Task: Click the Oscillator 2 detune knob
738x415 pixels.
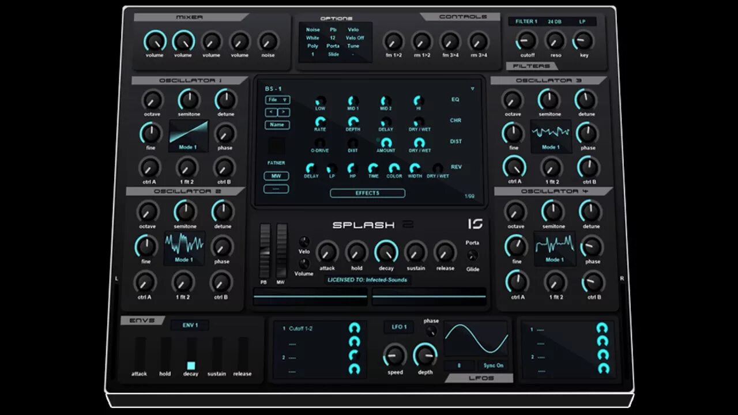Action: point(222,212)
